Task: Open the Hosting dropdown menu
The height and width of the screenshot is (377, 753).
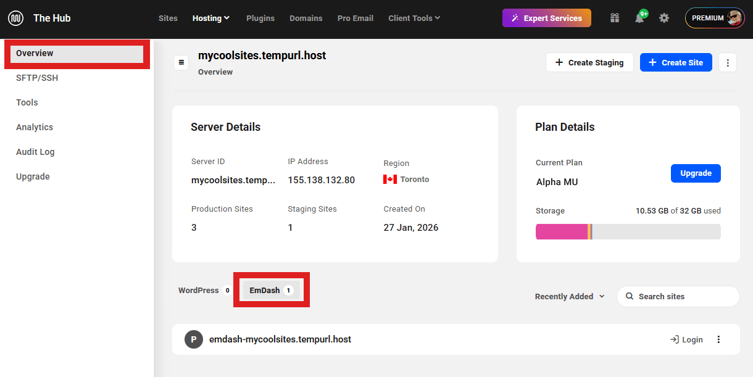Action: (211, 18)
